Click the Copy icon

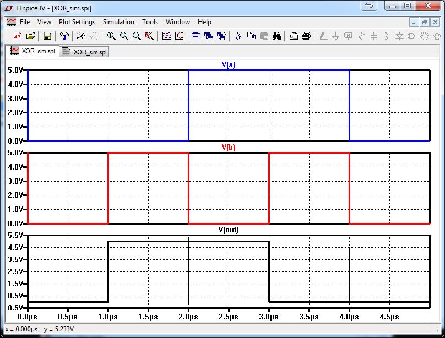[x=251, y=36]
